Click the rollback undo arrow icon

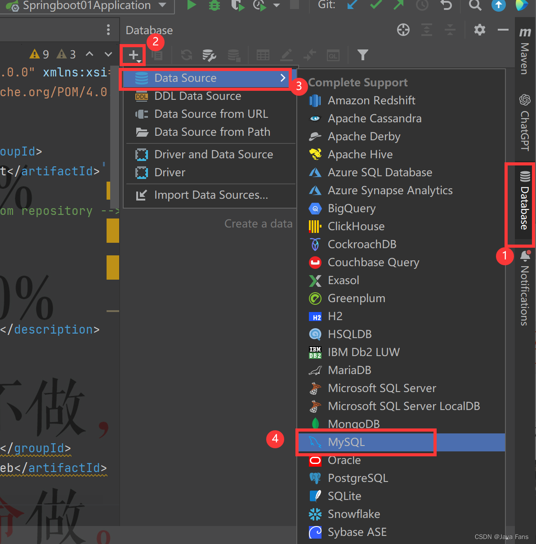[x=446, y=5]
